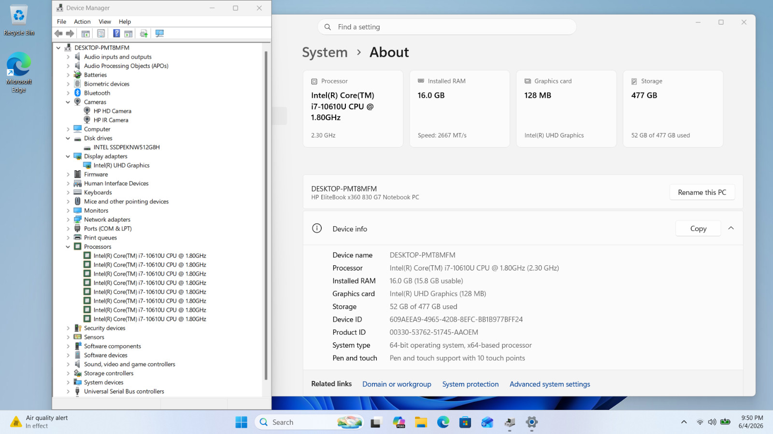Expand the Monitors tree node
The image size is (773, 434).
point(68,211)
